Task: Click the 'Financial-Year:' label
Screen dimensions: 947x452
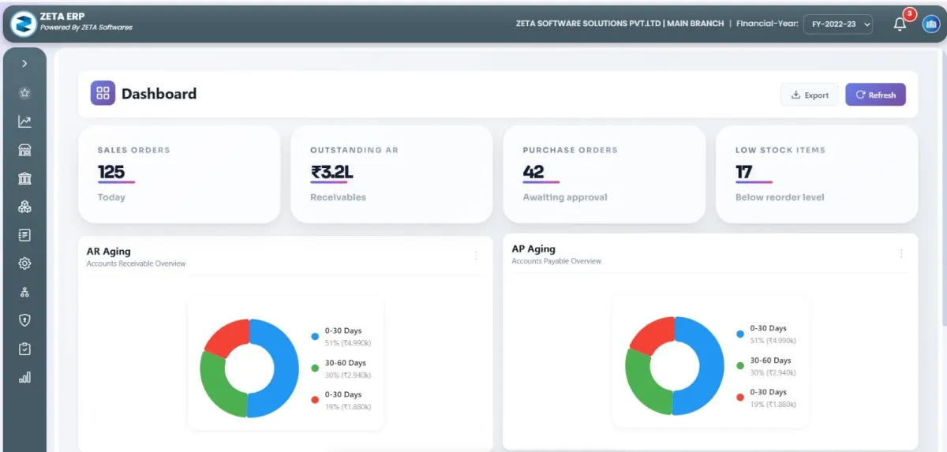Action: pyautogui.click(x=767, y=24)
